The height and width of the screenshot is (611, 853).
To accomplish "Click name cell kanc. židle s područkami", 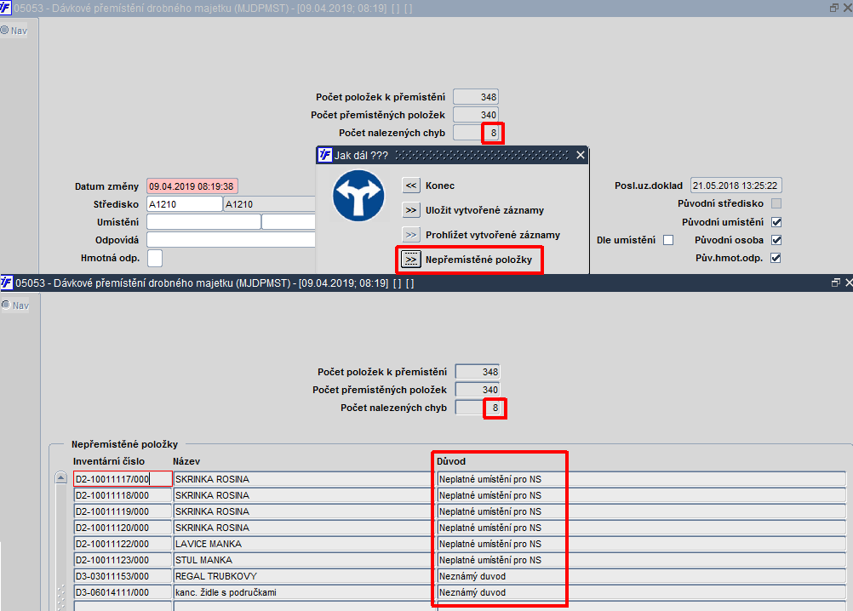I will [x=304, y=592].
